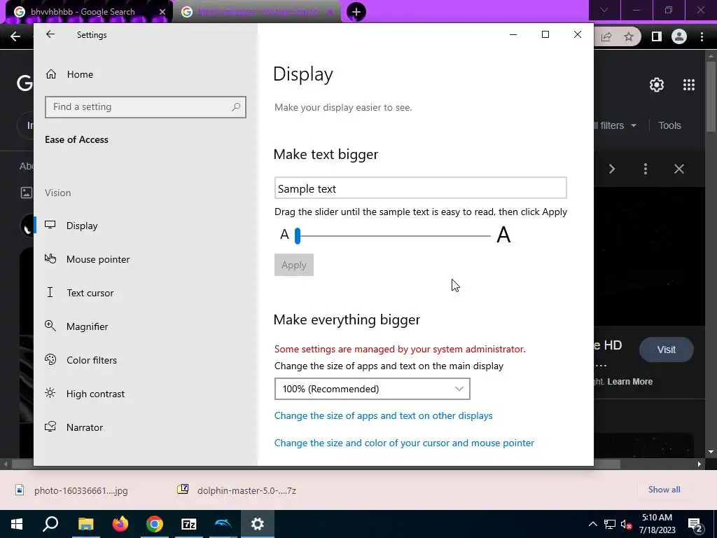717x538 pixels.
Task: Click the Visit button in image preview
Action: click(667, 350)
